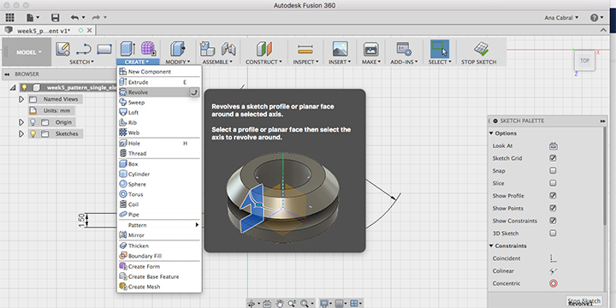Screen dimensions: 616x308
Task: Open the data panel grid icon
Action: (9, 18)
